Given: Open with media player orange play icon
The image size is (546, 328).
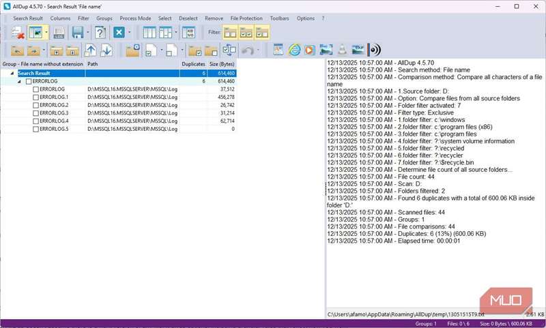Looking at the screenshot, I should (x=309, y=50).
